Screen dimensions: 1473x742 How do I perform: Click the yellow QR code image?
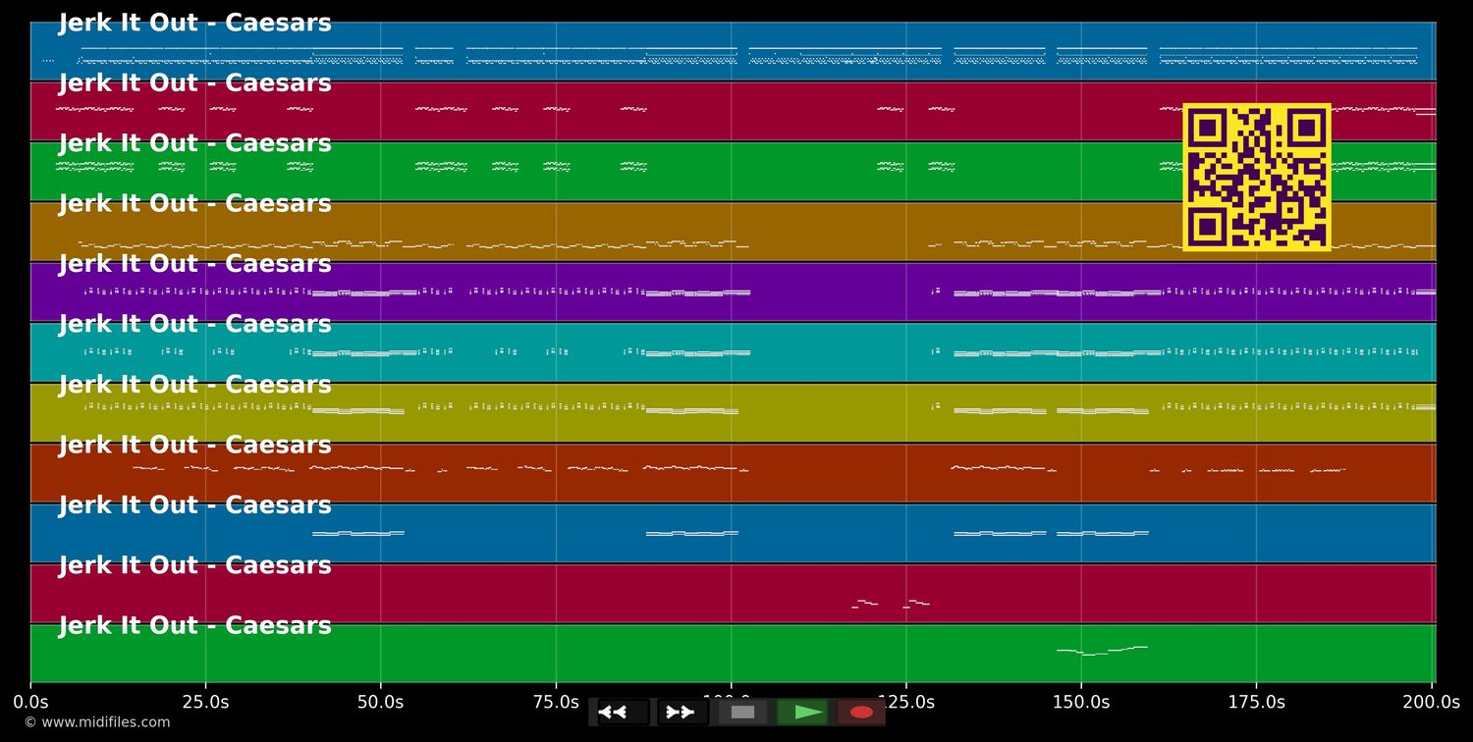tap(1257, 177)
